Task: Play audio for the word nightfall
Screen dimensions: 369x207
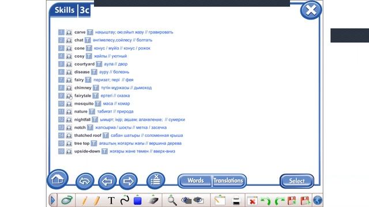Action: coord(69,120)
